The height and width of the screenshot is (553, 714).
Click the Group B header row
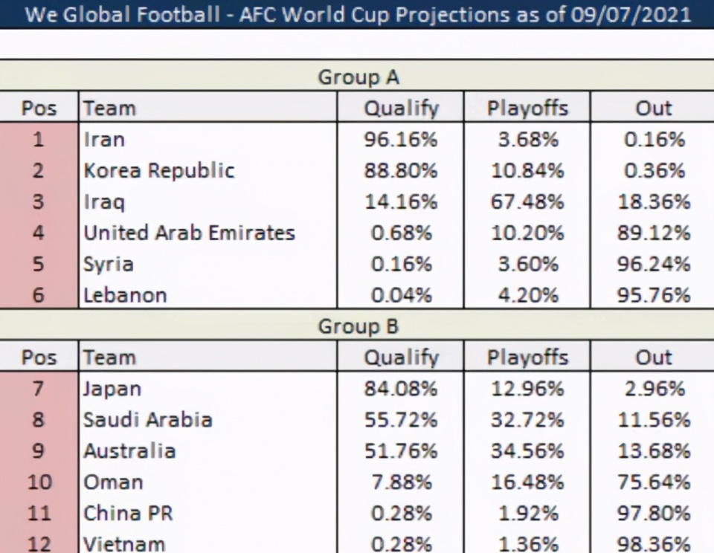tap(358, 326)
